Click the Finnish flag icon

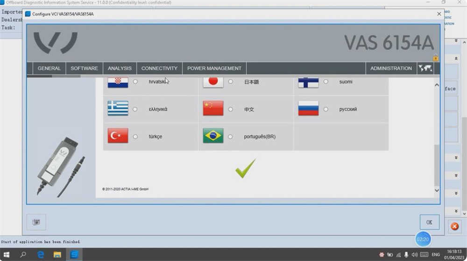click(308, 82)
